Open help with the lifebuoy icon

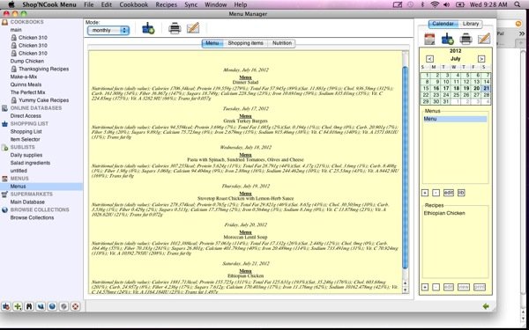pyautogui.click(x=75, y=306)
